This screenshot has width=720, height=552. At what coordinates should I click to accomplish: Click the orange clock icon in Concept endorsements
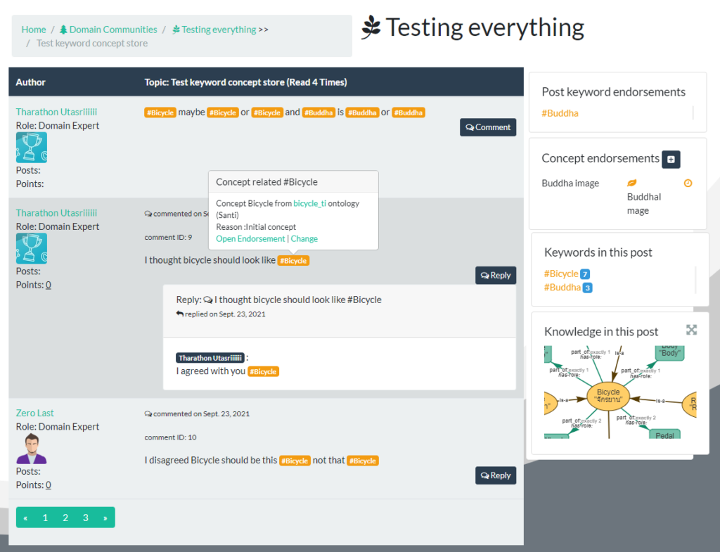click(x=688, y=183)
